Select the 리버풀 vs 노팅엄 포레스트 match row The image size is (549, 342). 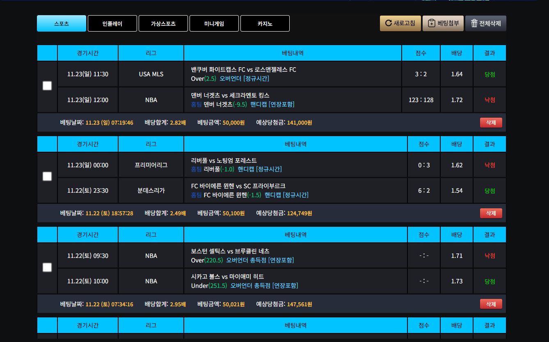click(x=224, y=160)
